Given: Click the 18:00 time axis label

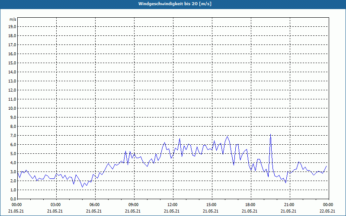Looking at the screenshot, I should coord(251,205).
